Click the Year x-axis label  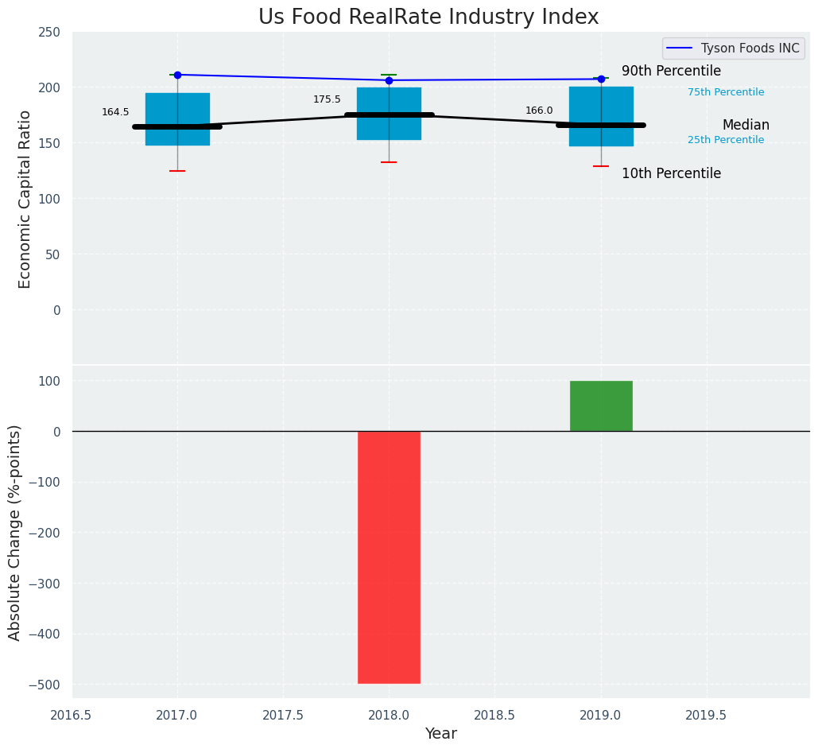[440, 734]
